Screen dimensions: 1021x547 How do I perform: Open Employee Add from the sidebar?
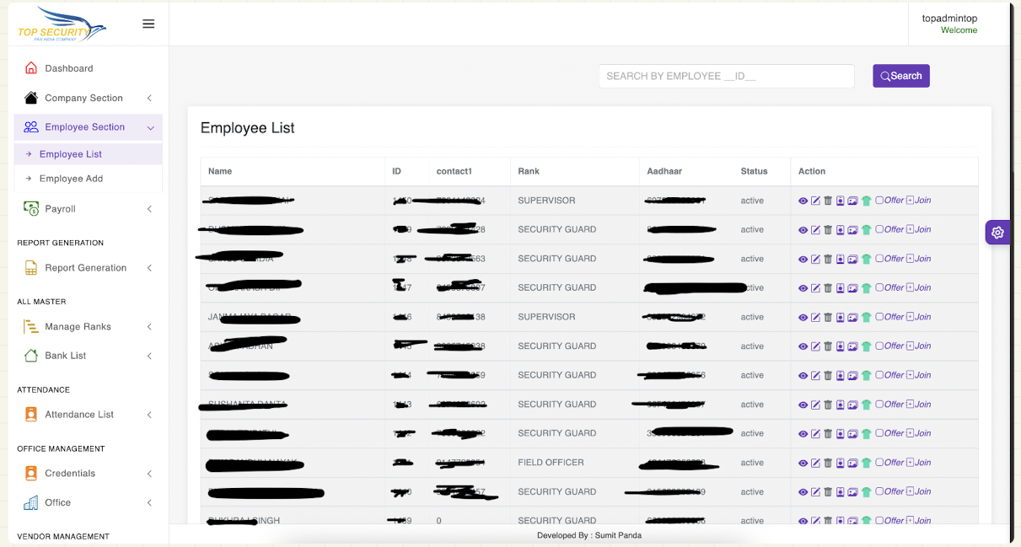pos(71,179)
